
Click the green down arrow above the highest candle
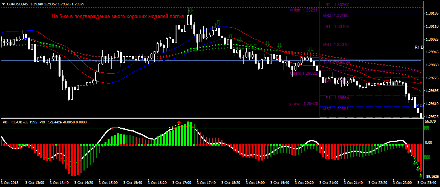(191, 10)
